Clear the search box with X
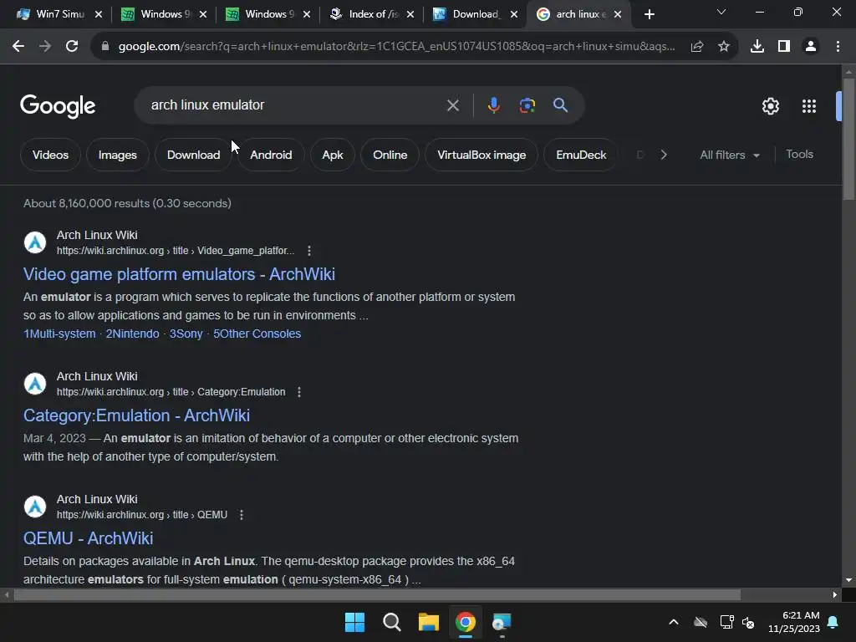Viewport: 856px width, 642px height. pos(452,104)
